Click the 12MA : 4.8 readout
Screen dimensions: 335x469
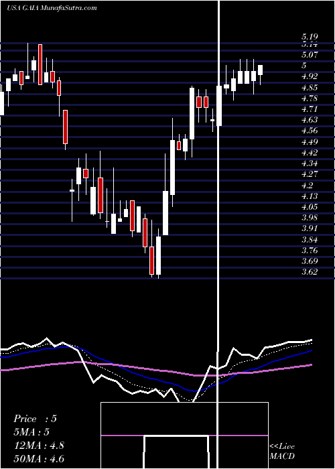point(39,446)
